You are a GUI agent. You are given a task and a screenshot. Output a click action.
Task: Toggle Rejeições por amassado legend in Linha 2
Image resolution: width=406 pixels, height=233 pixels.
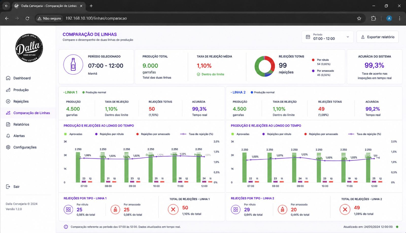click(321, 134)
